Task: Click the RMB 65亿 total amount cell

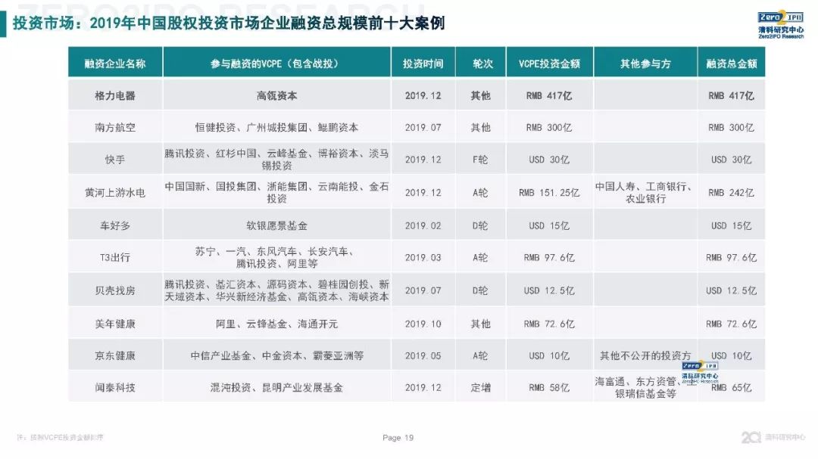Action: (x=732, y=387)
